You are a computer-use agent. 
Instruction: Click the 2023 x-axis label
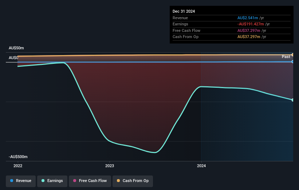coord(110,166)
